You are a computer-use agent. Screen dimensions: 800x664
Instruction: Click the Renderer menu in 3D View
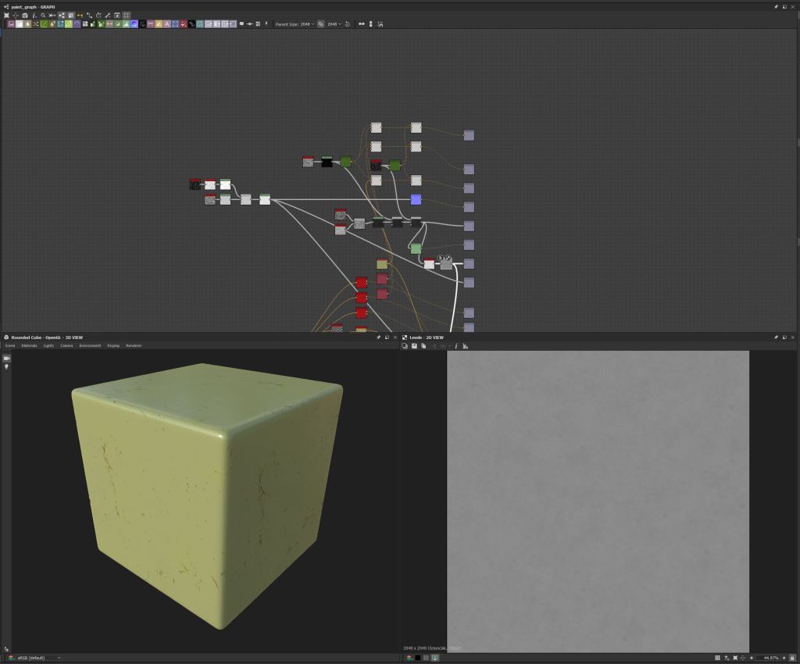click(x=134, y=345)
